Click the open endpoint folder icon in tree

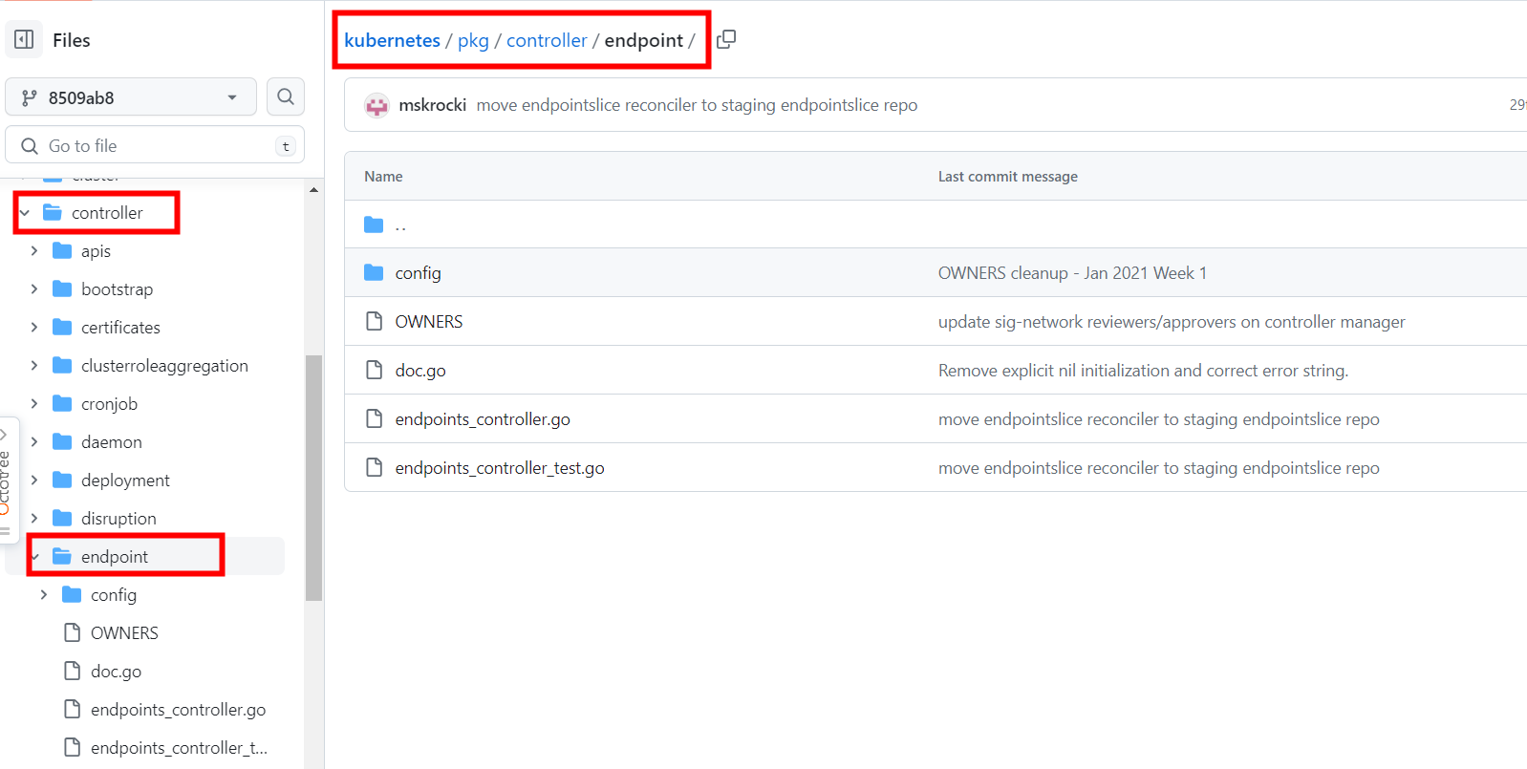tap(62, 556)
